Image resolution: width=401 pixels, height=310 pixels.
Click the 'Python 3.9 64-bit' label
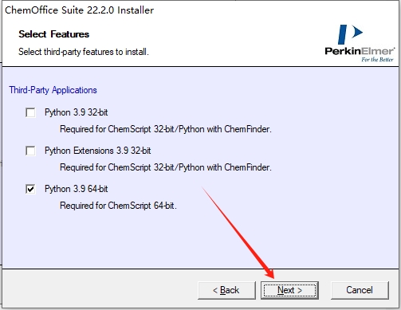click(x=77, y=189)
